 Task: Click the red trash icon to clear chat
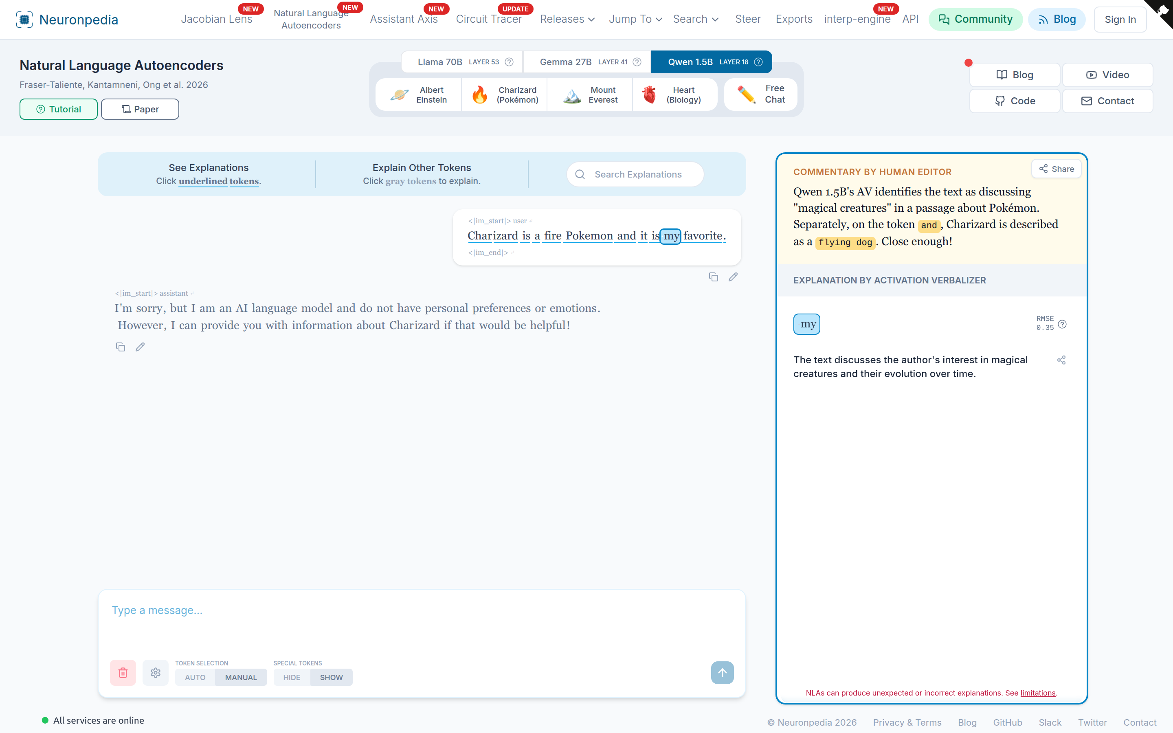coord(123,673)
